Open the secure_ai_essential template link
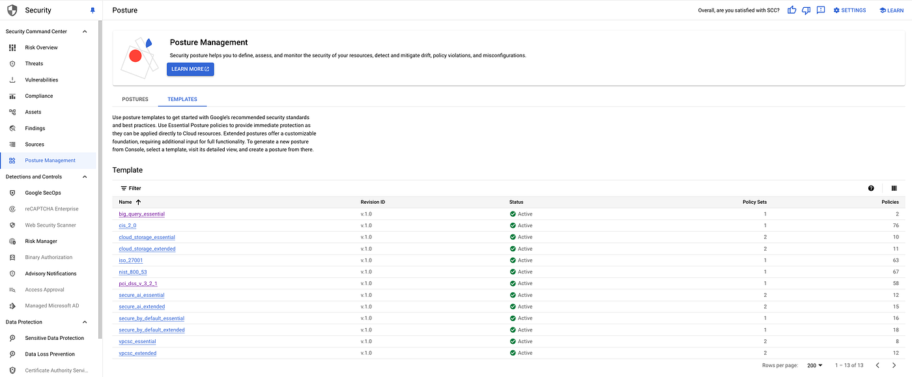This screenshot has width=912, height=377. pyautogui.click(x=141, y=295)
